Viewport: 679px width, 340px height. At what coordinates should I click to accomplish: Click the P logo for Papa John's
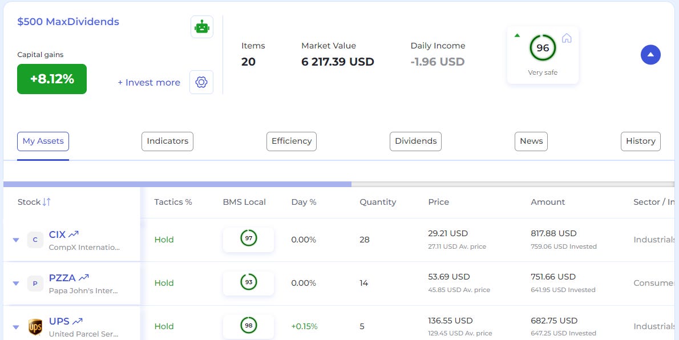[x=35, y=284]
